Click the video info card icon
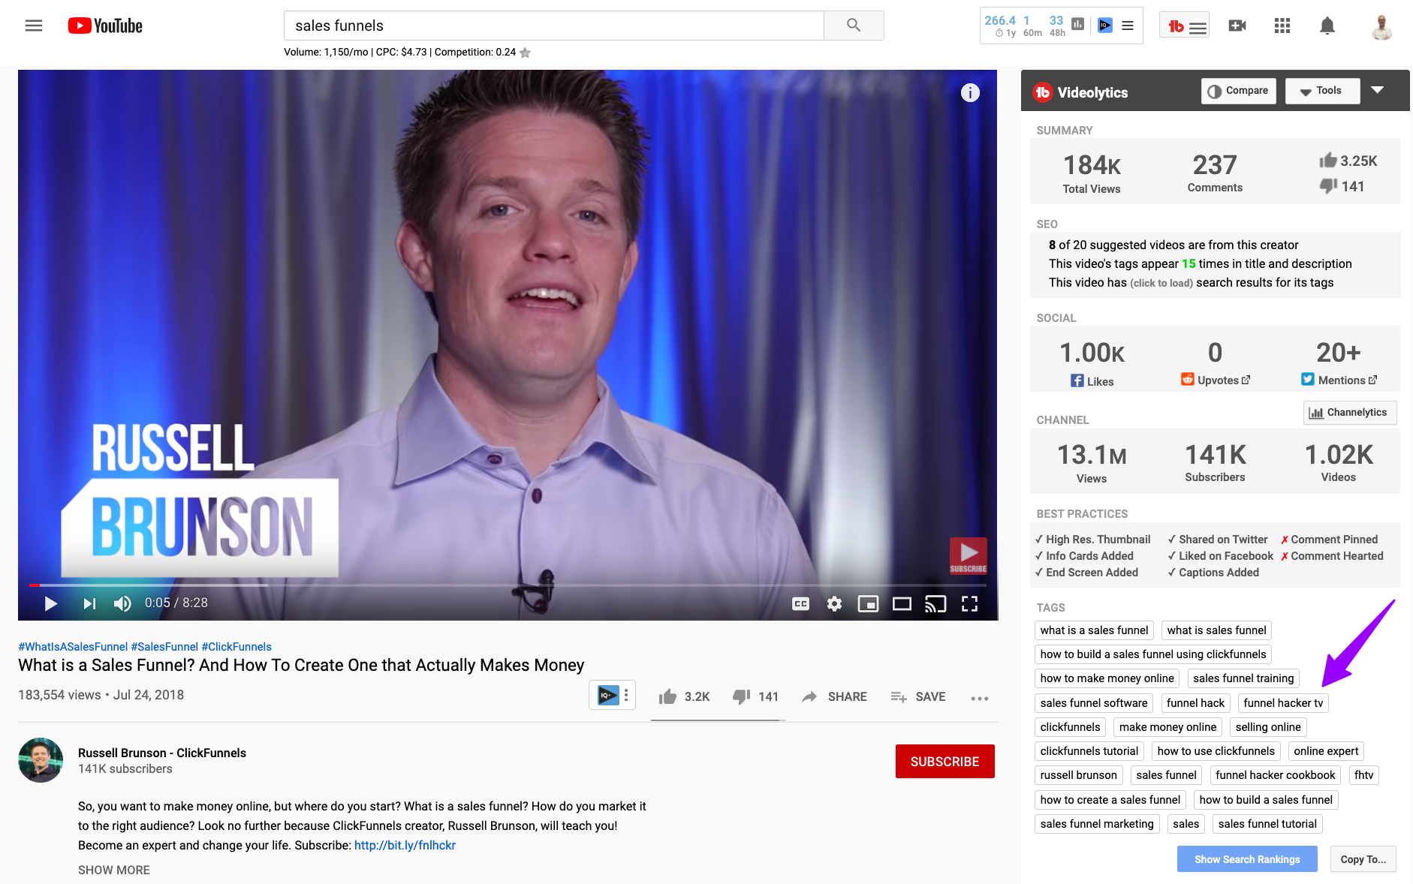This screenshot has height=884, width=1413. click(970, 92)
